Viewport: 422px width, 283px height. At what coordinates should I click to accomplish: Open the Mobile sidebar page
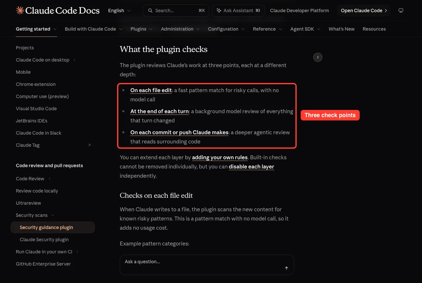click(23, 72)
